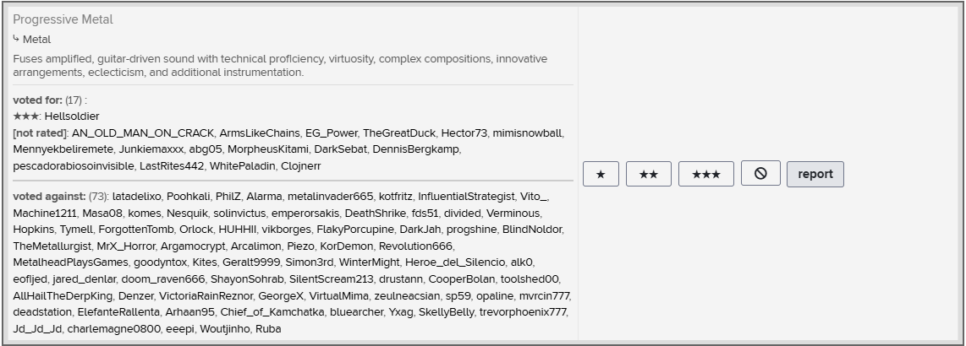Click the report button
966x346 pixels.
coord(815,174)
